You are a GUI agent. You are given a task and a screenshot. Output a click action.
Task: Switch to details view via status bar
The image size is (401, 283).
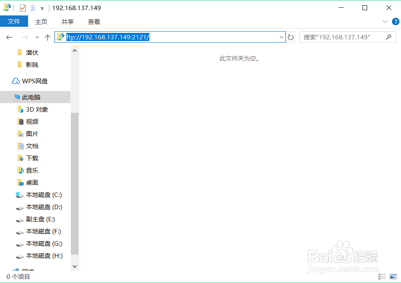pyautogui.click(x=382, y=277)
